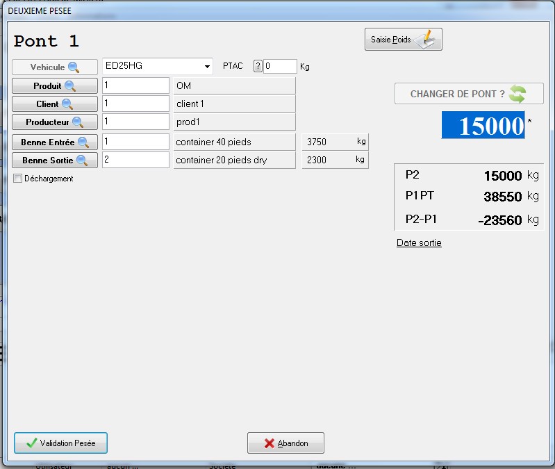Confirm with Validation Pesée button
The image size is (555, 469).
click(x=60, y=443)
